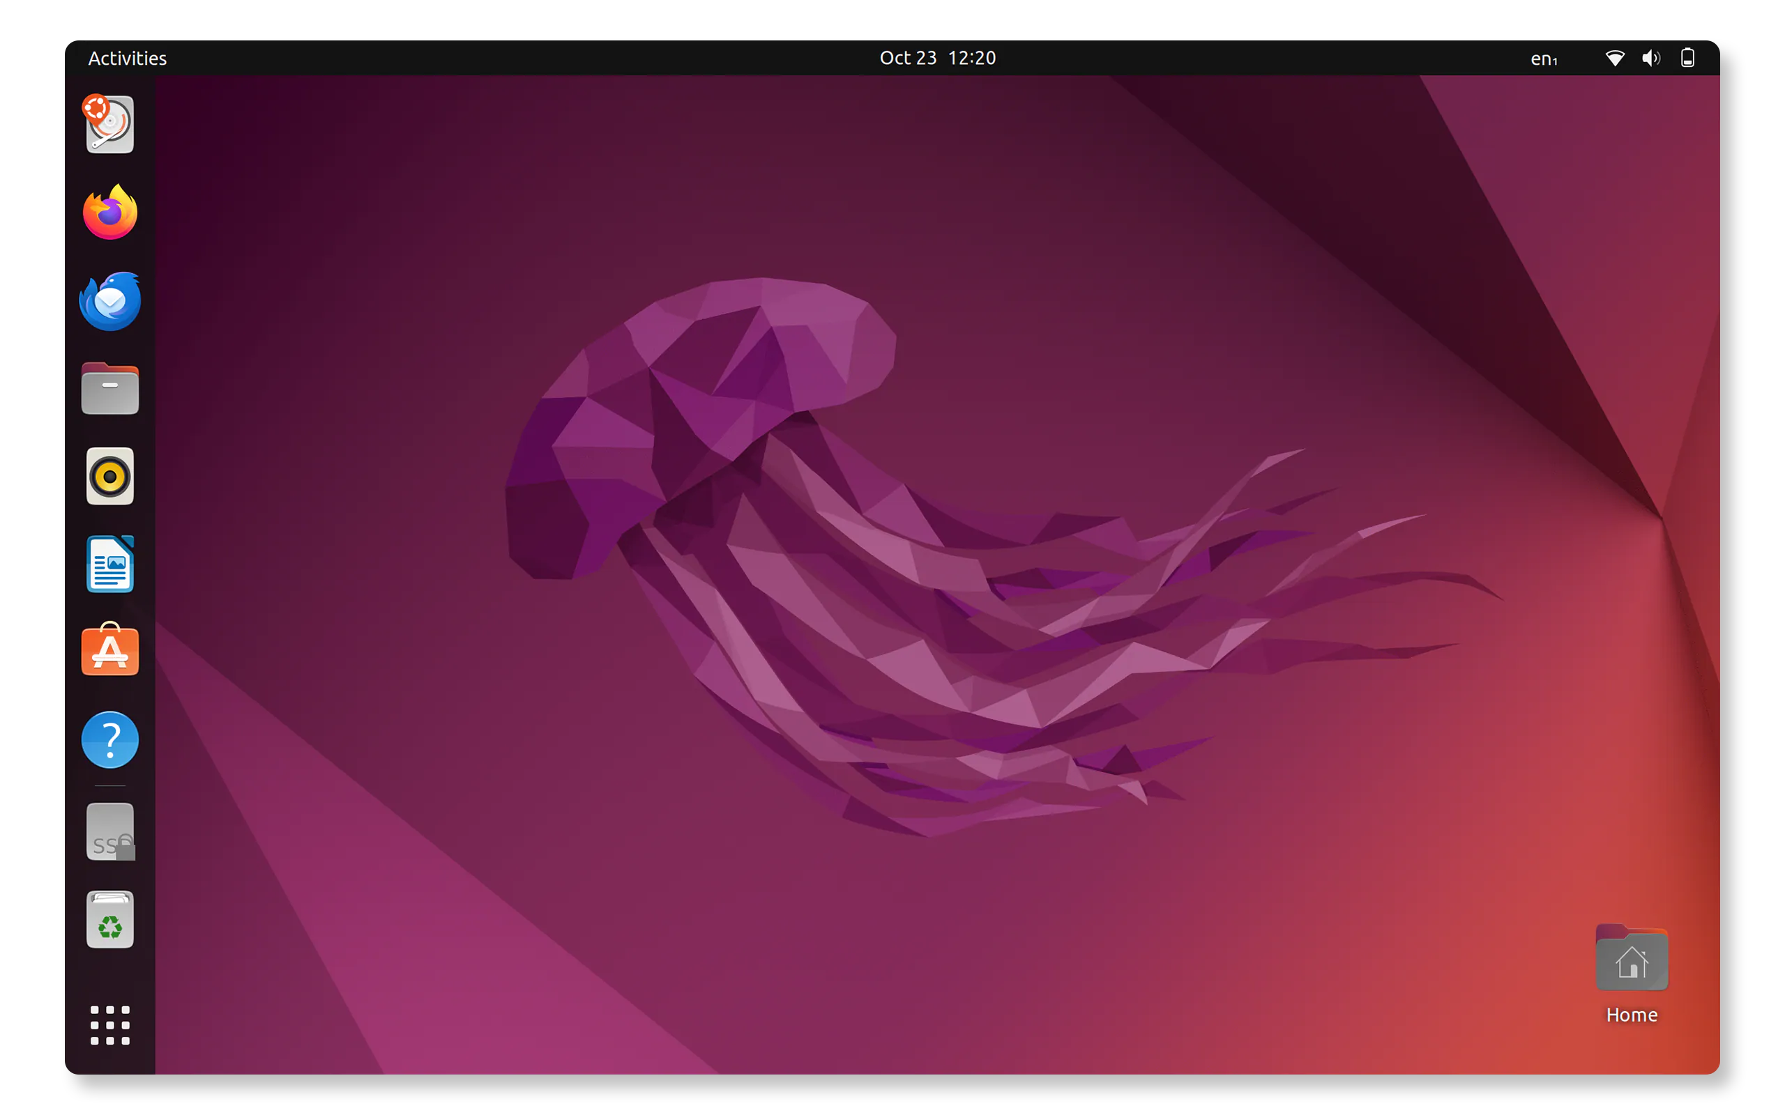This screenshot has height=1115, width=1785.
Task: Open the Oct 23 12:20 clock menu
Action: (936, 59)
